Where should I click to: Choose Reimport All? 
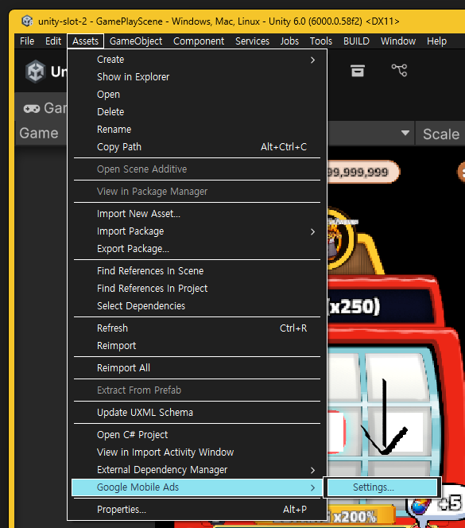point(197,368)
